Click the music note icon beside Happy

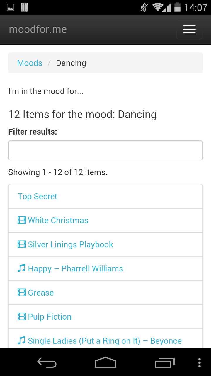[x=21, y=268]
